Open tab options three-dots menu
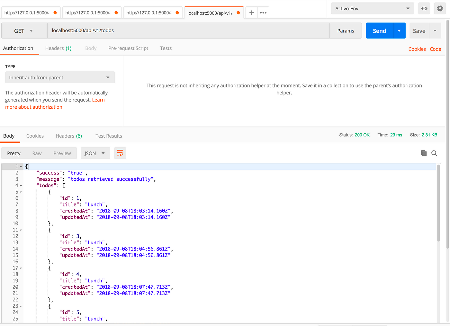 click(x=263, y=13)
